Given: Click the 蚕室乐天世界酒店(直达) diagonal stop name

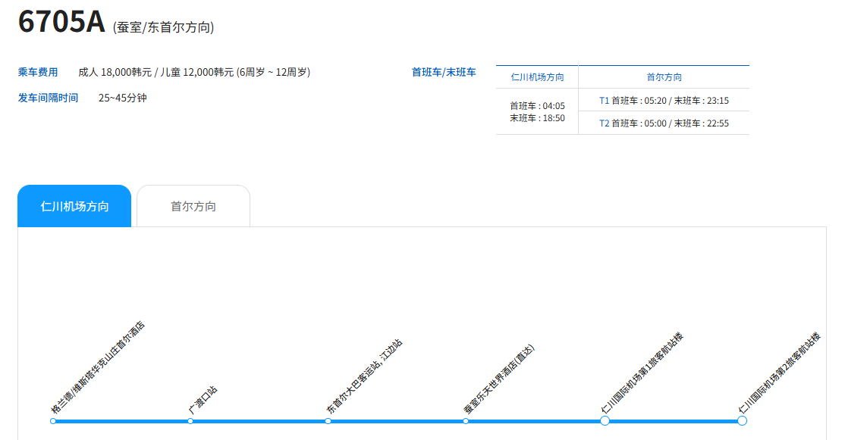Looking at the screenshot, I should (499, 379).
